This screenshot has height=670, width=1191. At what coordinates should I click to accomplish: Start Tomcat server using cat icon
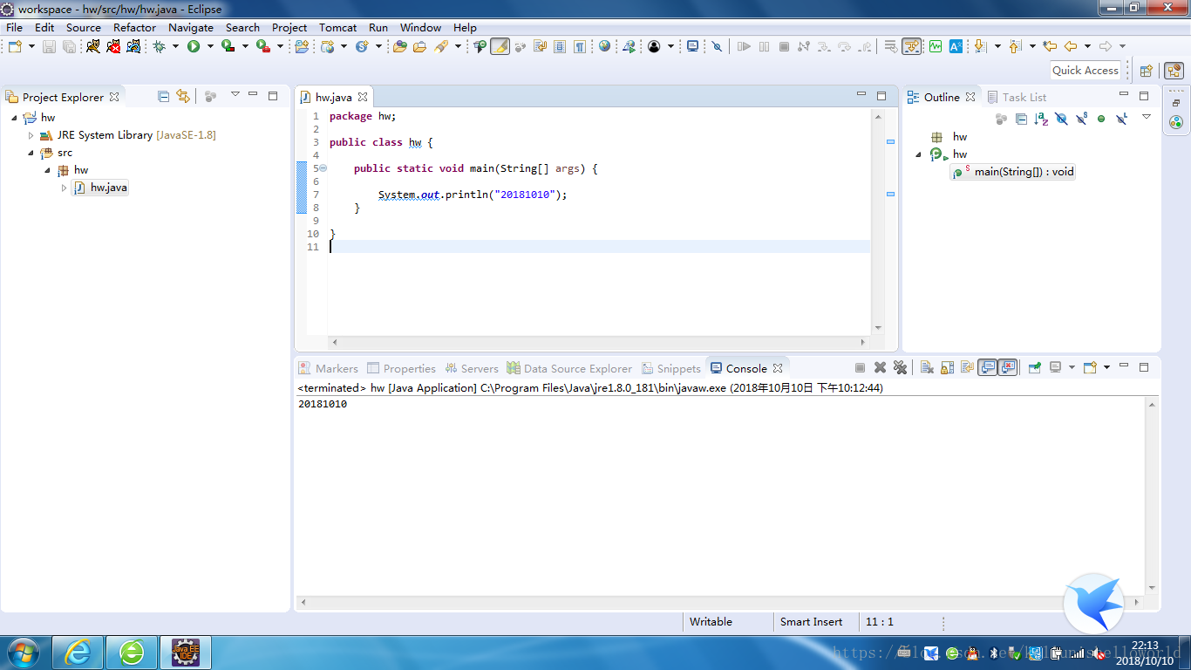click(93, 46)
